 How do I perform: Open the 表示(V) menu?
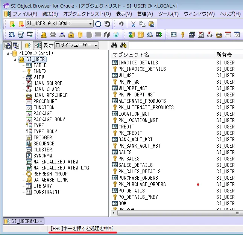124,14
